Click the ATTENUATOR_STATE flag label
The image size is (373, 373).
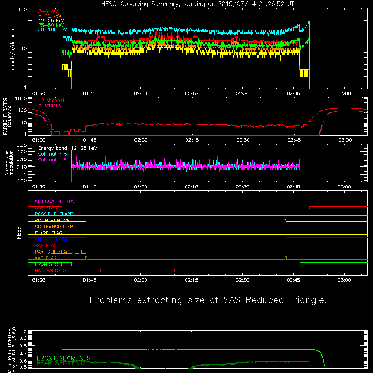coord(56,201)
